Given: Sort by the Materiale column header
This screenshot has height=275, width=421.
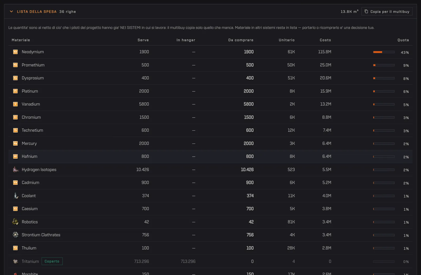Looking at the screenshot, I should [21, 40].
